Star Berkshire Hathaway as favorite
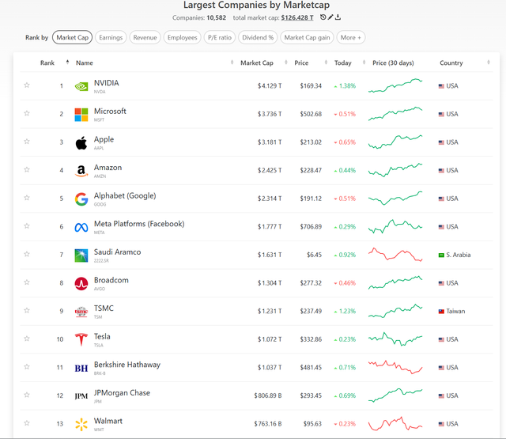Image resolution: width=506 pixels, height=439 pixels. click(x=27, y=366)
